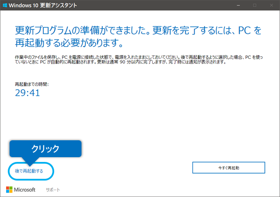The height and width of the screenshot is (197, 280).
Task: Click the 更新プログラムの準備ができました heading
Action: point(138,36)
